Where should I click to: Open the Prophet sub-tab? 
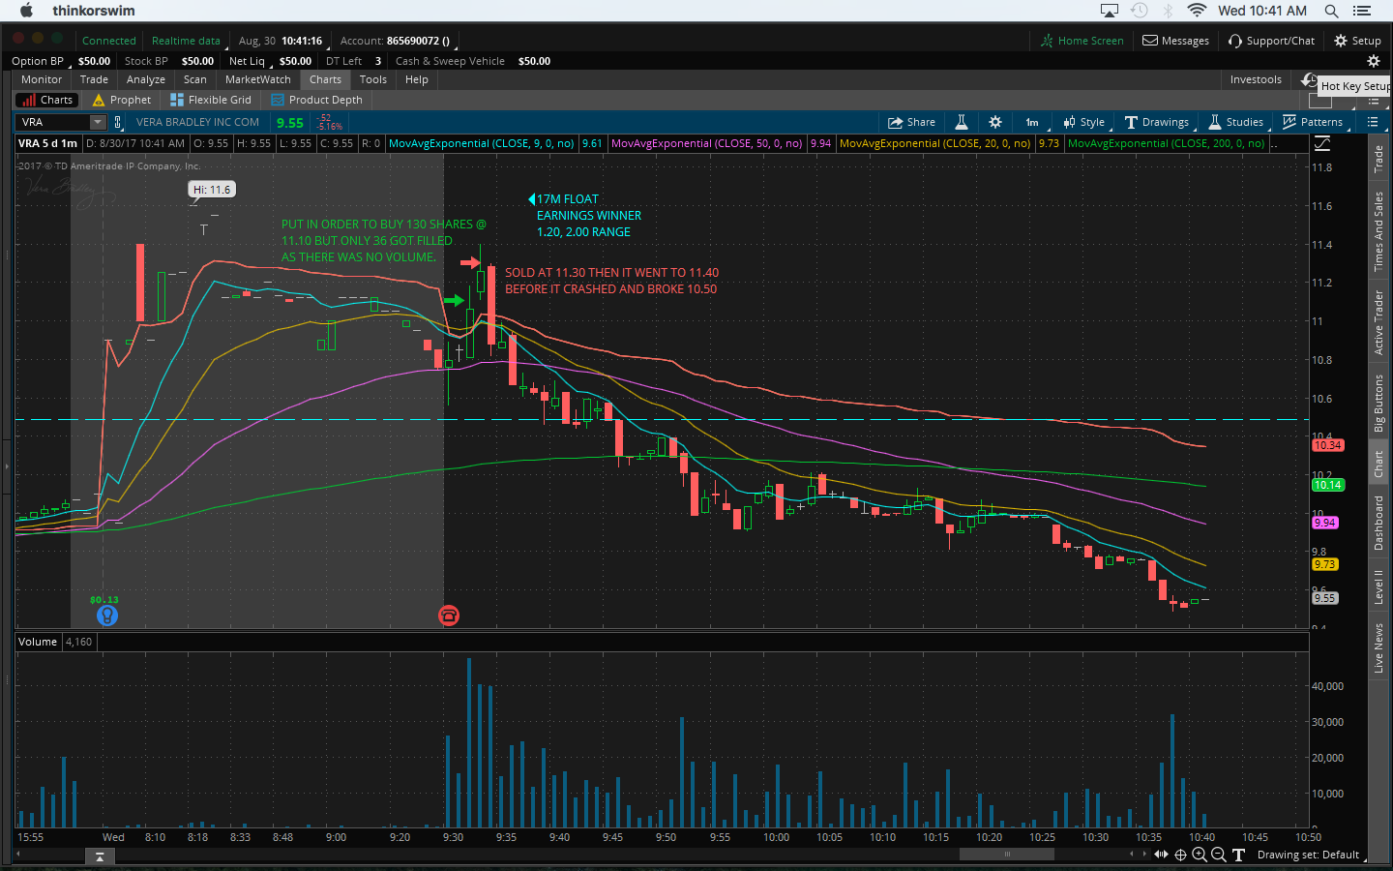point(122,100)
